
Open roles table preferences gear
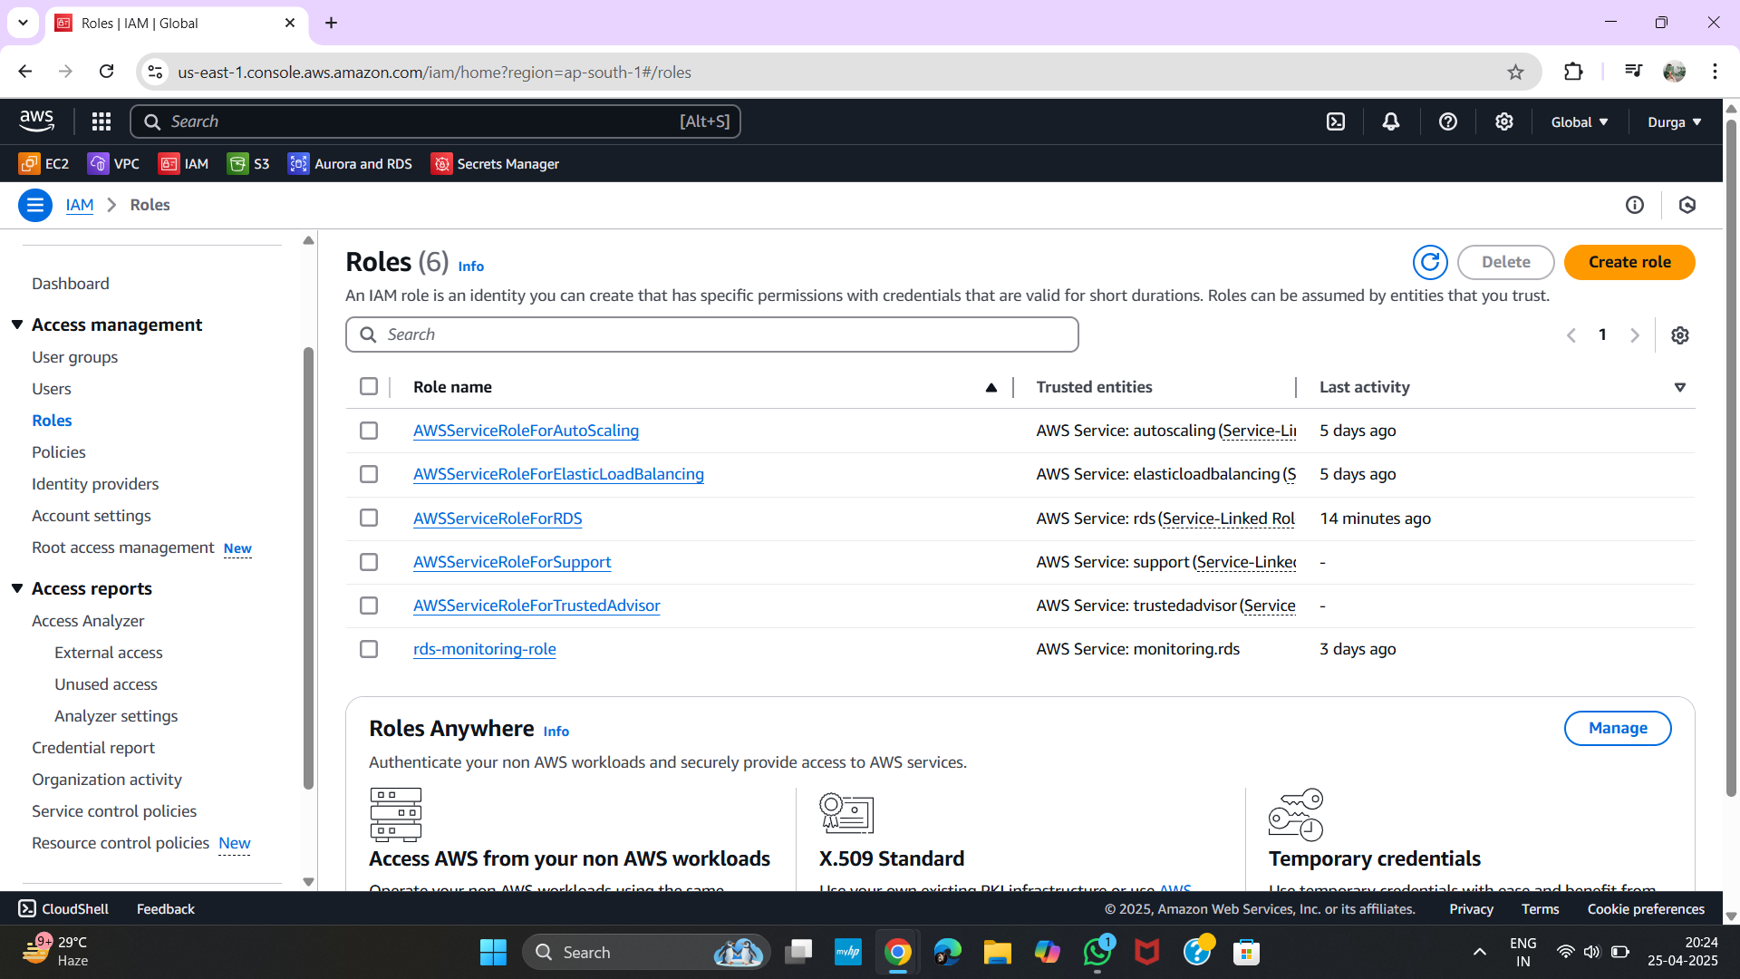click(x=1680, y=335)
